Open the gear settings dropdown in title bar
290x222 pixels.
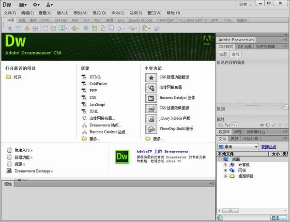pyautogui.click(x=36, y=5)
